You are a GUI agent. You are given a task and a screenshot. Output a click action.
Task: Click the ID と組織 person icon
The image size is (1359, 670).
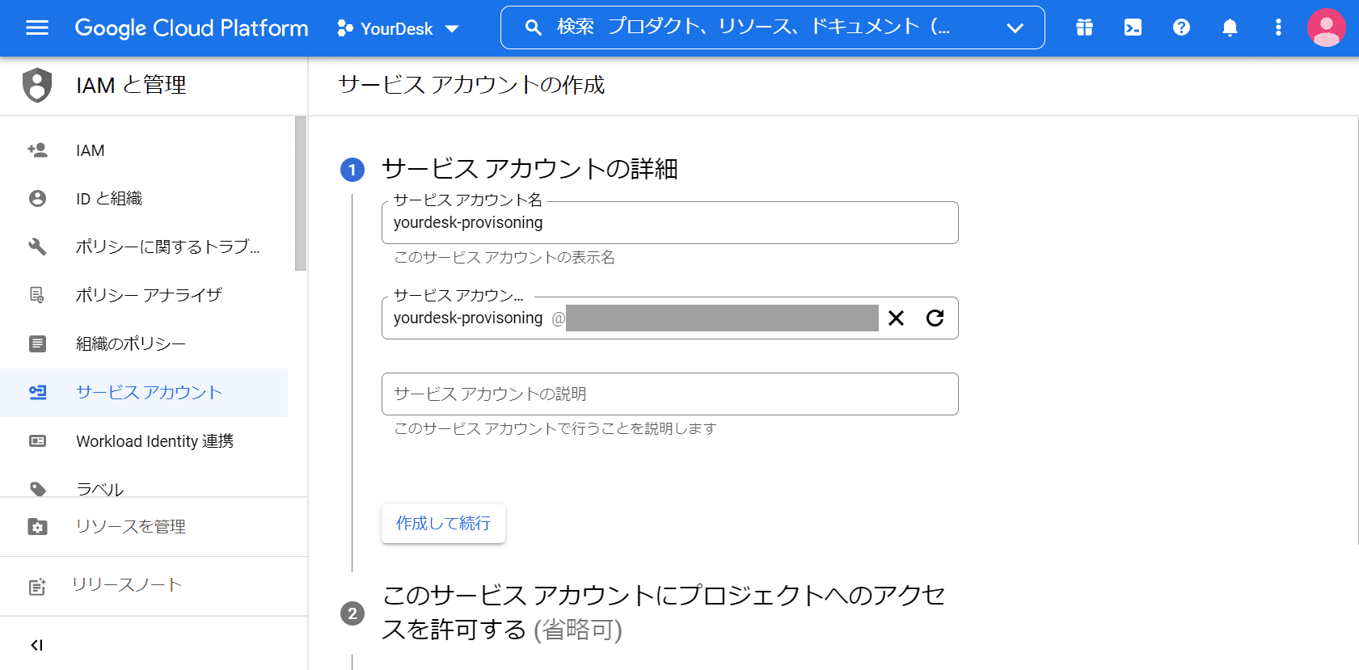click(37, 198)
